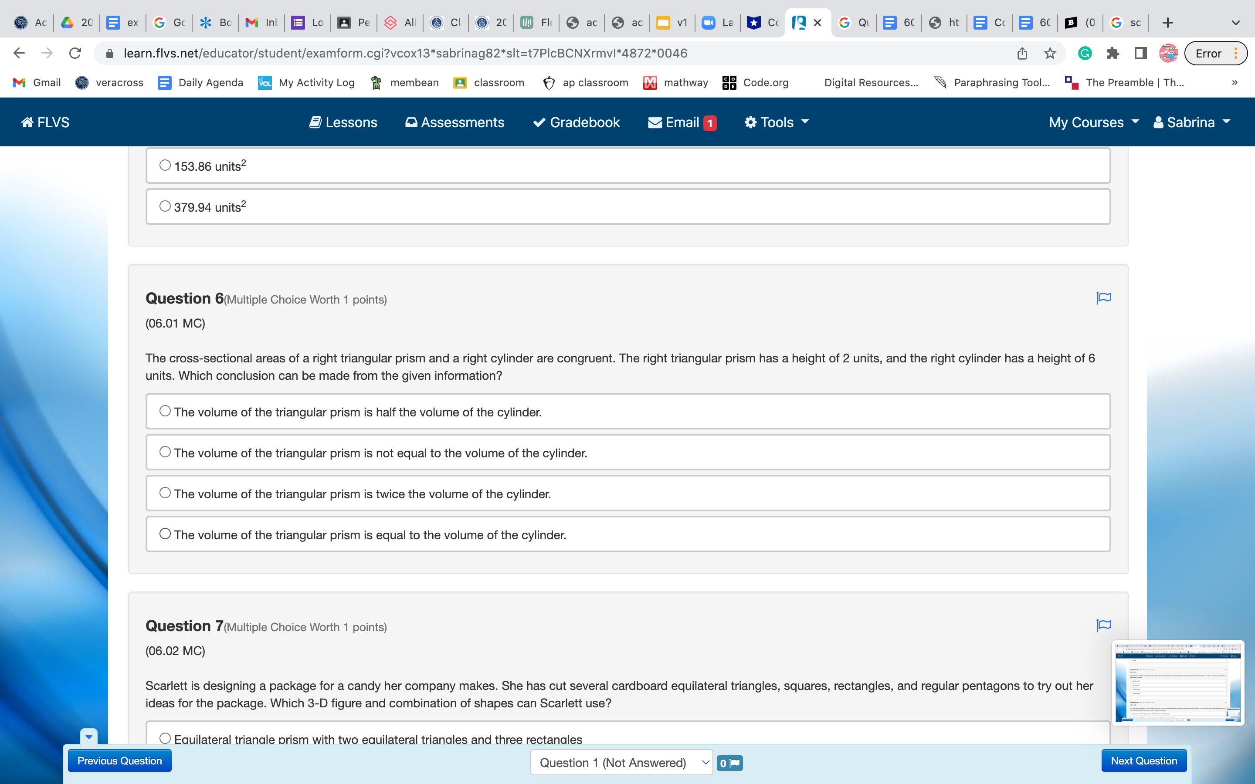
Task: Click the screenshot preview thumbnail
Action: pyautogui.click(x=1178, y=683)
